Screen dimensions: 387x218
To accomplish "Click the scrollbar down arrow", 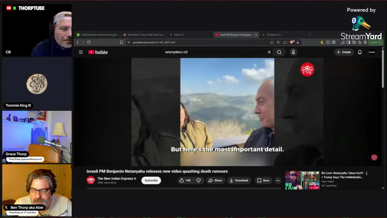I will pyautogui.click(x=383, y=188).
